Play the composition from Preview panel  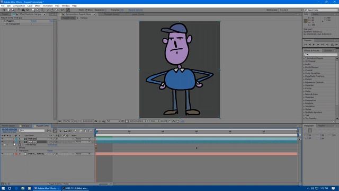pyautogui.click(x=314, y=45)
